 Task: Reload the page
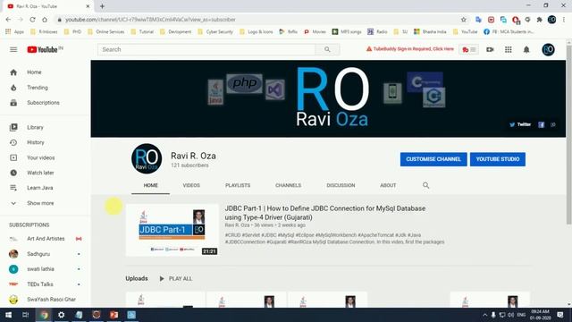[32, 20]
